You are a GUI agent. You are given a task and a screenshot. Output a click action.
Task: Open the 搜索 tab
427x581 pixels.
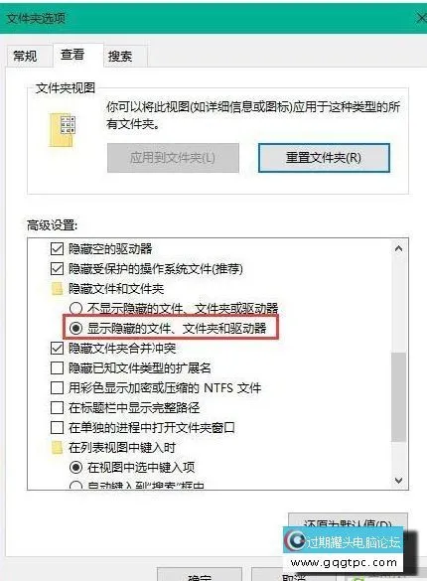point(120,57)
